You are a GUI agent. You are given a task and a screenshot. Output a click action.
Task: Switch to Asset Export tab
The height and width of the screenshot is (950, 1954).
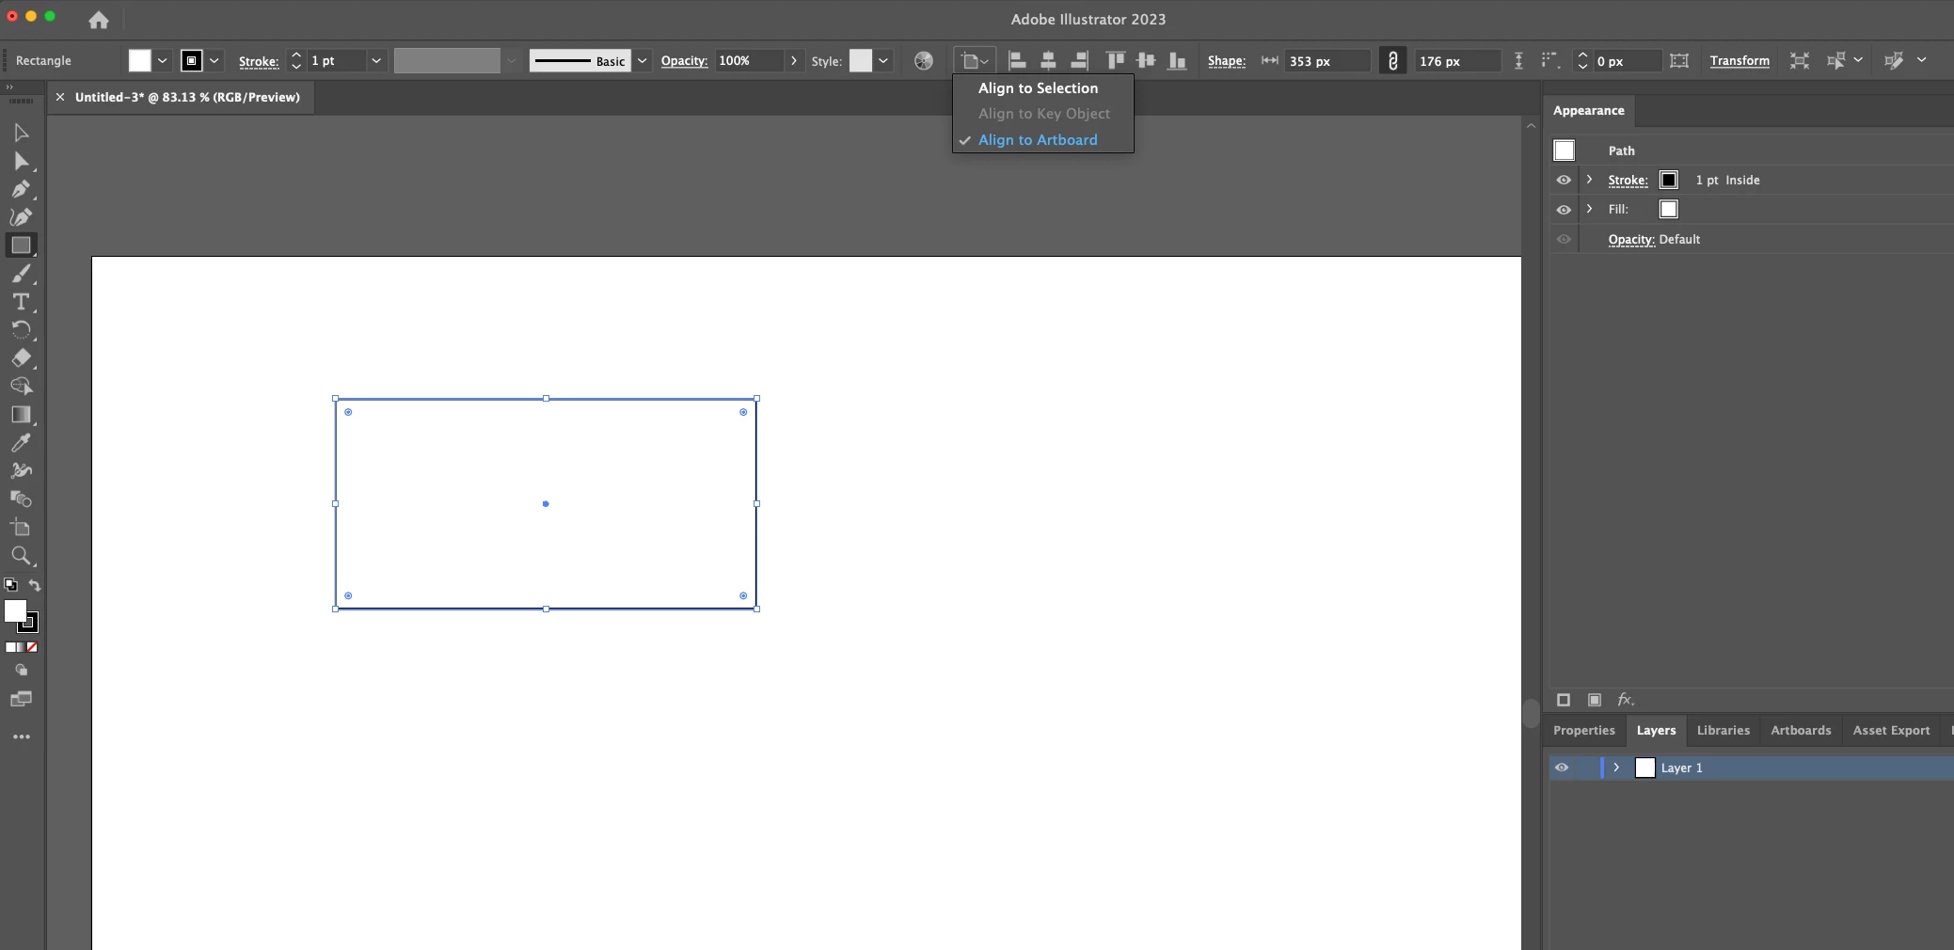(x=1891, y=730)
